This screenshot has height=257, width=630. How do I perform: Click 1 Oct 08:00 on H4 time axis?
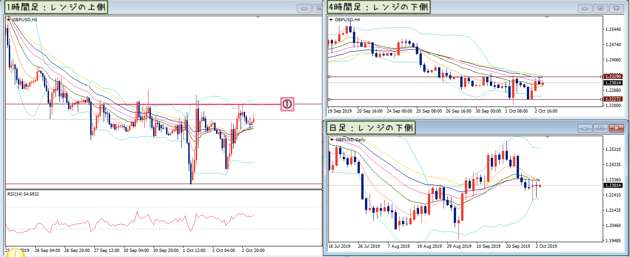(x=517, y=111)
